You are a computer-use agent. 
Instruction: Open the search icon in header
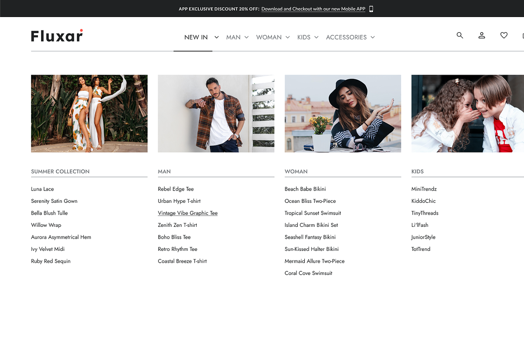tap(460, 35)
